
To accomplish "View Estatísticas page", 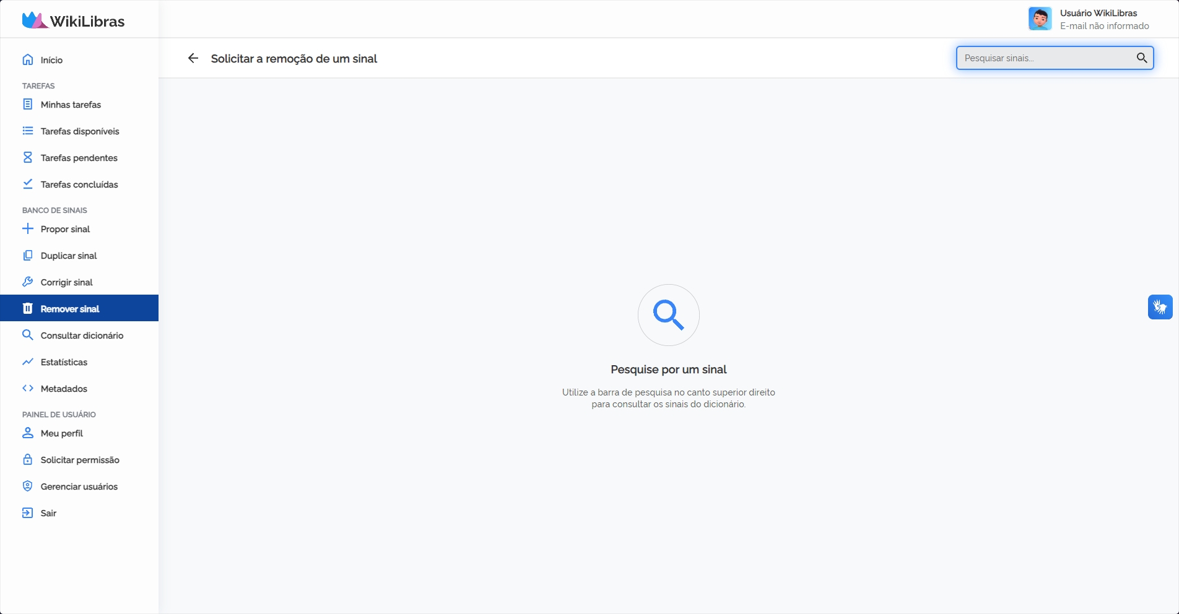I will (x=64, y=362).
